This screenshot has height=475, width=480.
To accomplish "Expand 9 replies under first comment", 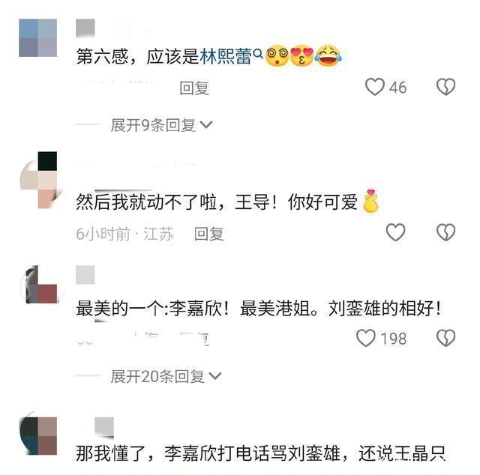I will [161, 125].
